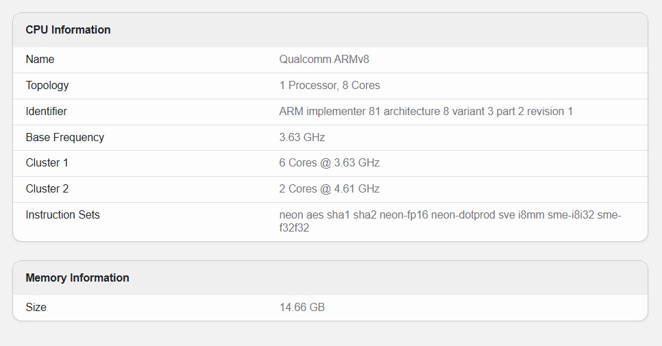Click the Cluster 2 row label
This screenshot has height=346, width=662.
pos(47,188)
